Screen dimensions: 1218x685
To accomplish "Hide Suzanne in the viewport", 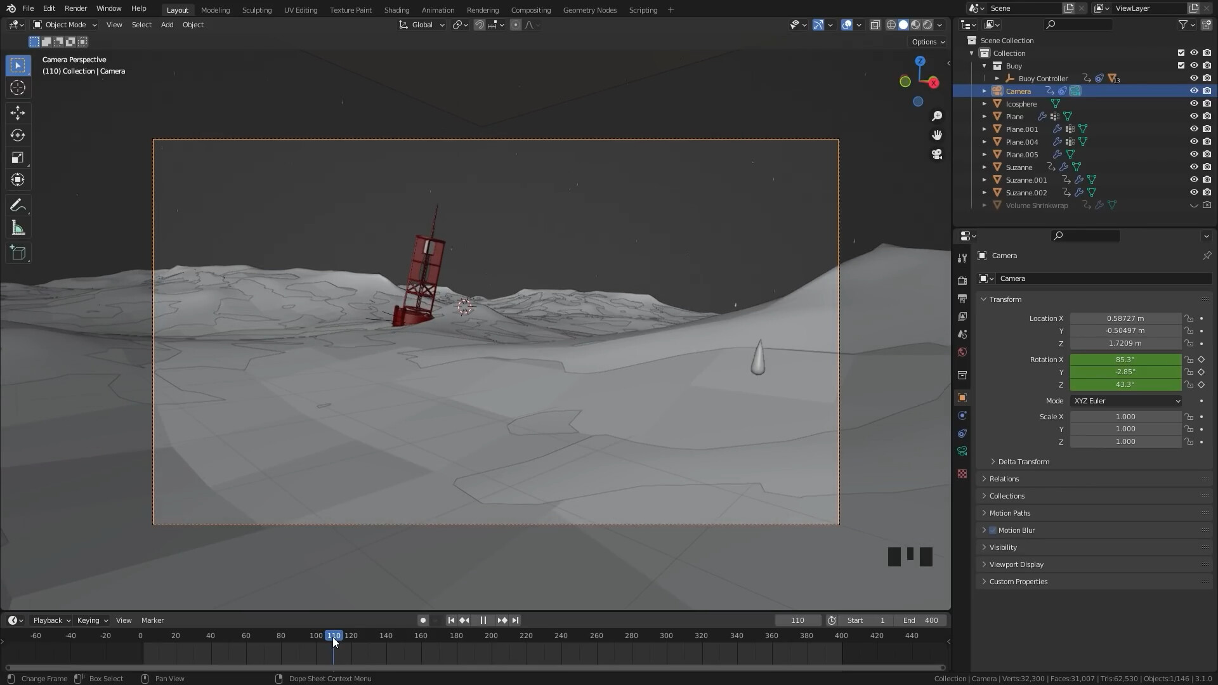I will (x=1195, y=167).
